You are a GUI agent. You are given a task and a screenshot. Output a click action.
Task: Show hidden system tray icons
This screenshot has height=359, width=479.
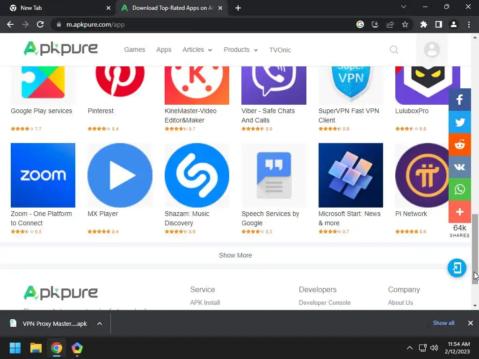(410, 348)
